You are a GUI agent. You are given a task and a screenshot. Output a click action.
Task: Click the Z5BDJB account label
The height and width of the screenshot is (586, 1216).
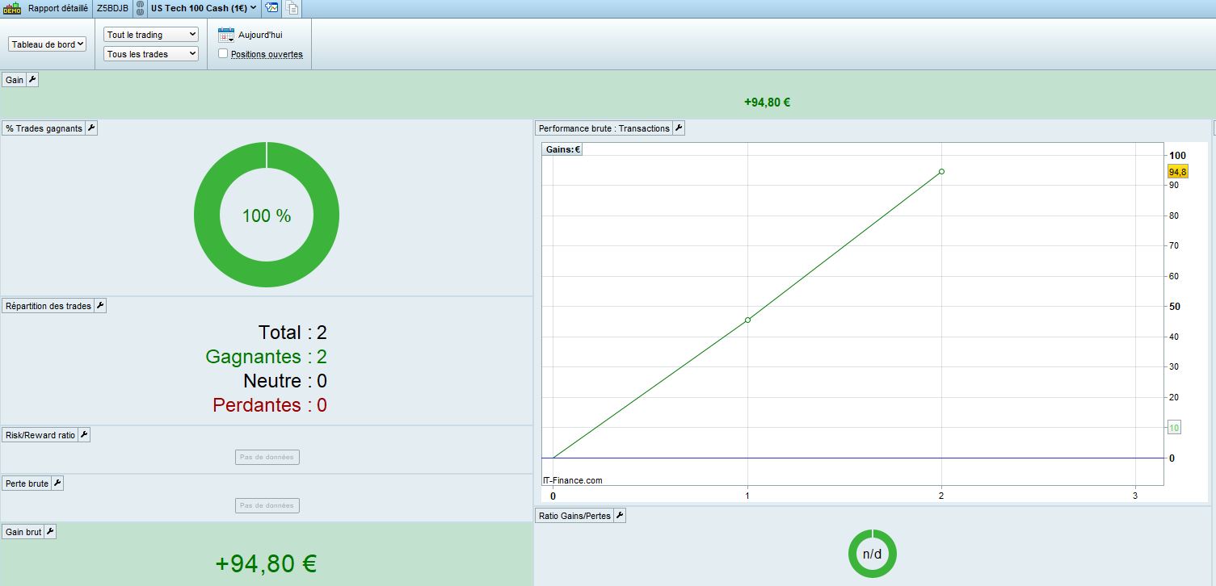coord(112,8)
